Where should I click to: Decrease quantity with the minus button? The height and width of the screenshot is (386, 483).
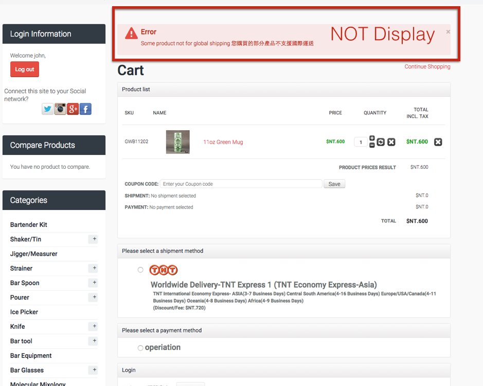(372, 146)
